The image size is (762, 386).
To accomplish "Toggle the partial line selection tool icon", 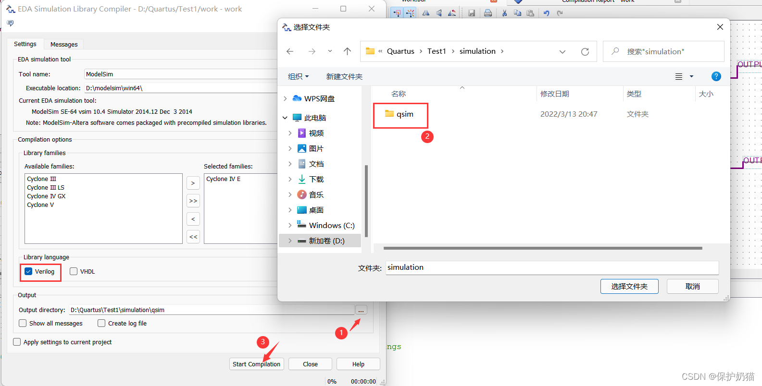I will (x=410, y=13).
